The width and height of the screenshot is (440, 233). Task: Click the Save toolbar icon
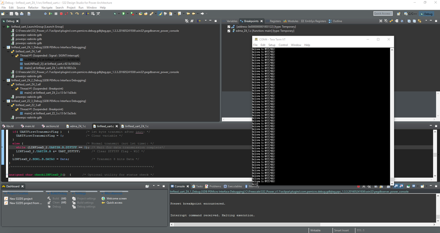(x=11, y=14)
